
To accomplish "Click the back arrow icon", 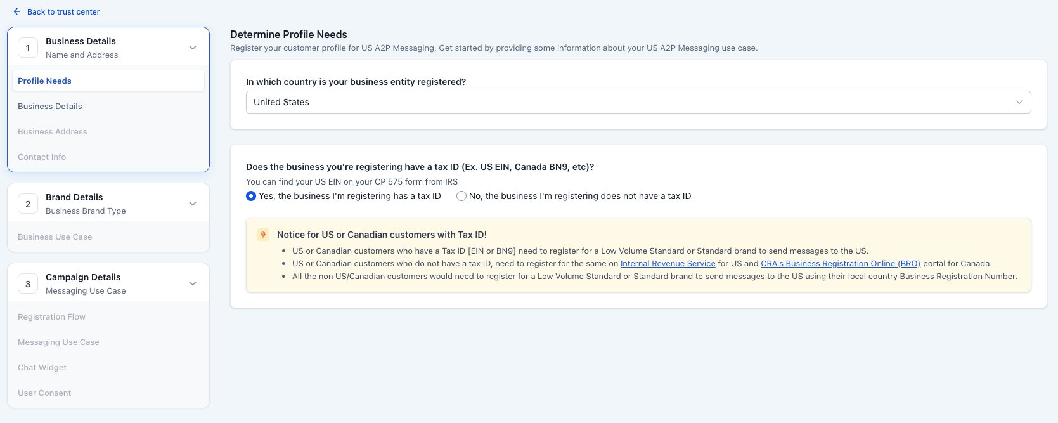I will click(x=17, y=11).
